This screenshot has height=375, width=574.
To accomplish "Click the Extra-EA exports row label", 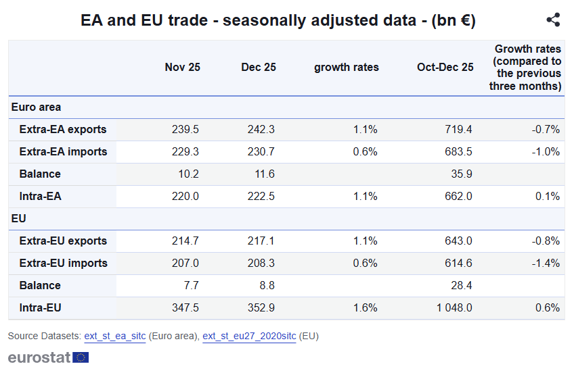I will coord(63,129).
